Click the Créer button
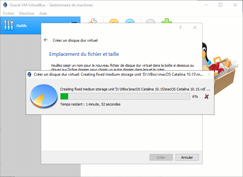243x177 pixels. point(161,157)
